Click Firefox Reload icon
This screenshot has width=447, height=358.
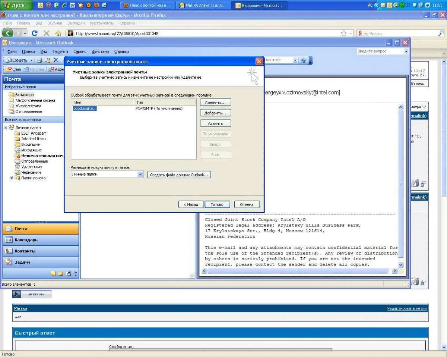35,33
